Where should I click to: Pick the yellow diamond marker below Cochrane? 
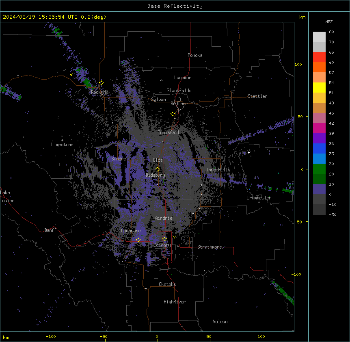click(138, 240)
